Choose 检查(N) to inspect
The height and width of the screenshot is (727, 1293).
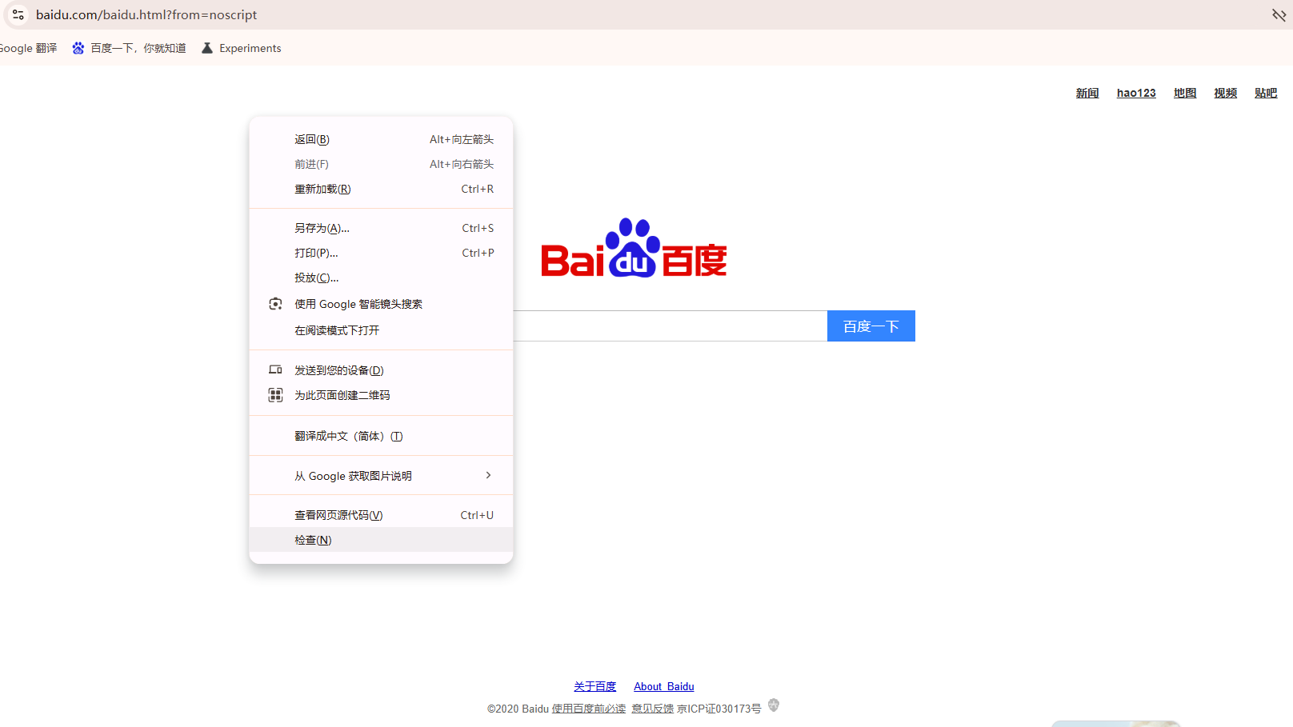click(381, 540)
